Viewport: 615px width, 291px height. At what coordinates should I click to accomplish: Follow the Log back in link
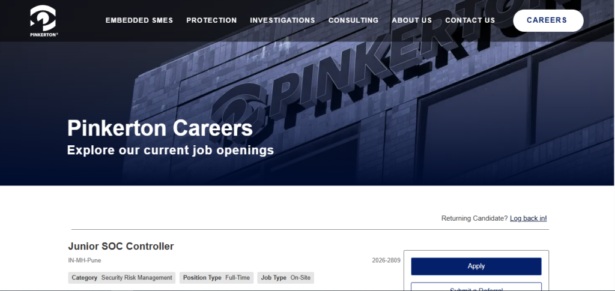(x=528, y=218)
